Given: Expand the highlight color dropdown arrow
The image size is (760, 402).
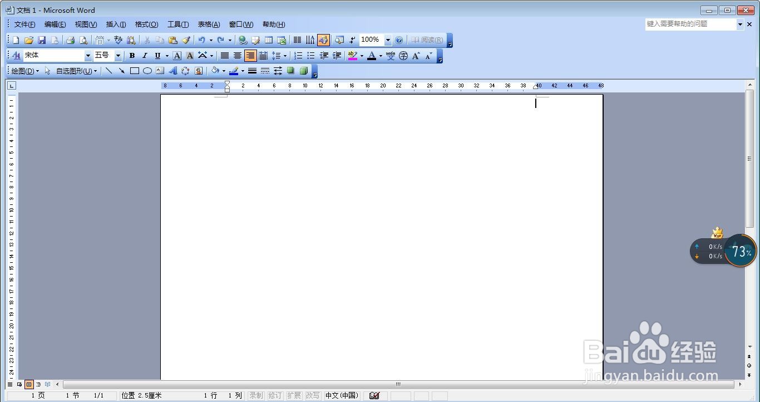Looking at the screenshot, I should click(362, 56).
